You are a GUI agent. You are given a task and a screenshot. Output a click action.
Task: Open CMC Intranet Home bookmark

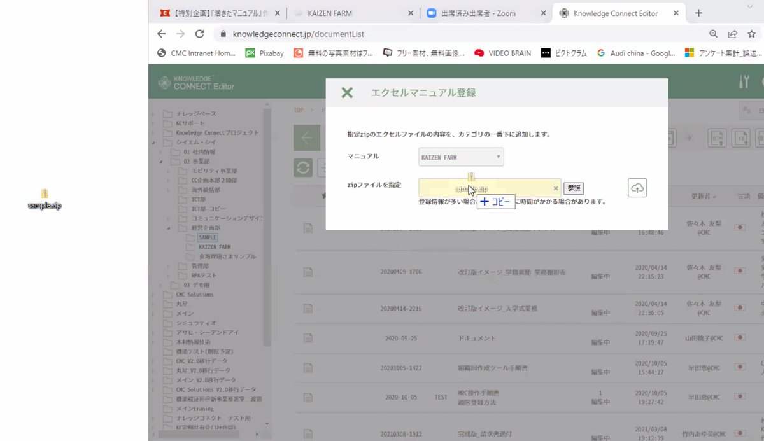197,53
